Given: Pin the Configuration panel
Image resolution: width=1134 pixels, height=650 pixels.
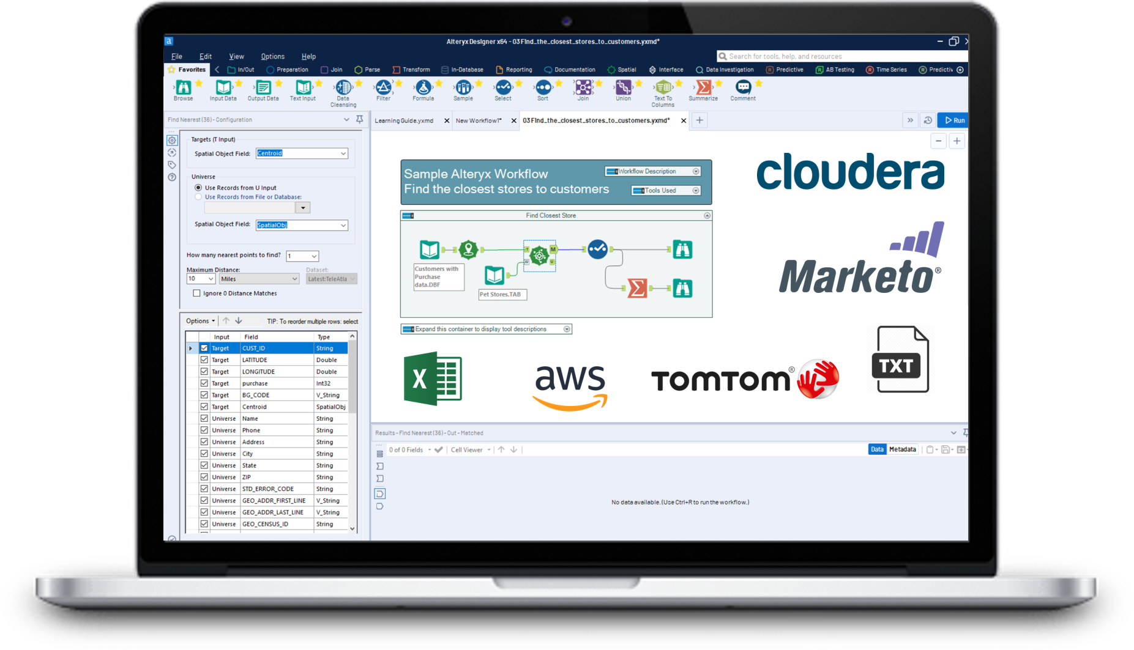Looking at the screenshot, I should click(360, 119).
